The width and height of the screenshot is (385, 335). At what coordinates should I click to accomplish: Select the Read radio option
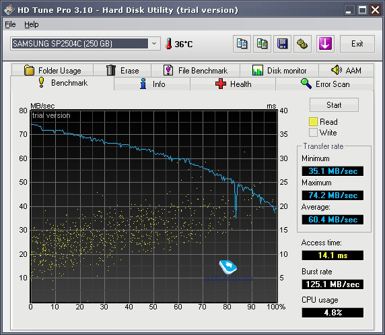point(313,122)
